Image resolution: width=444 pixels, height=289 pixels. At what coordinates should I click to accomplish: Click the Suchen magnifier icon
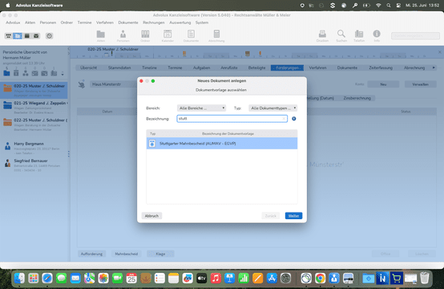click(341, 36)
